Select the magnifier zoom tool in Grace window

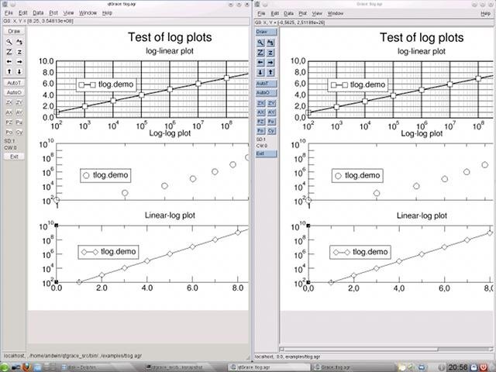click(x=260, y=43)
